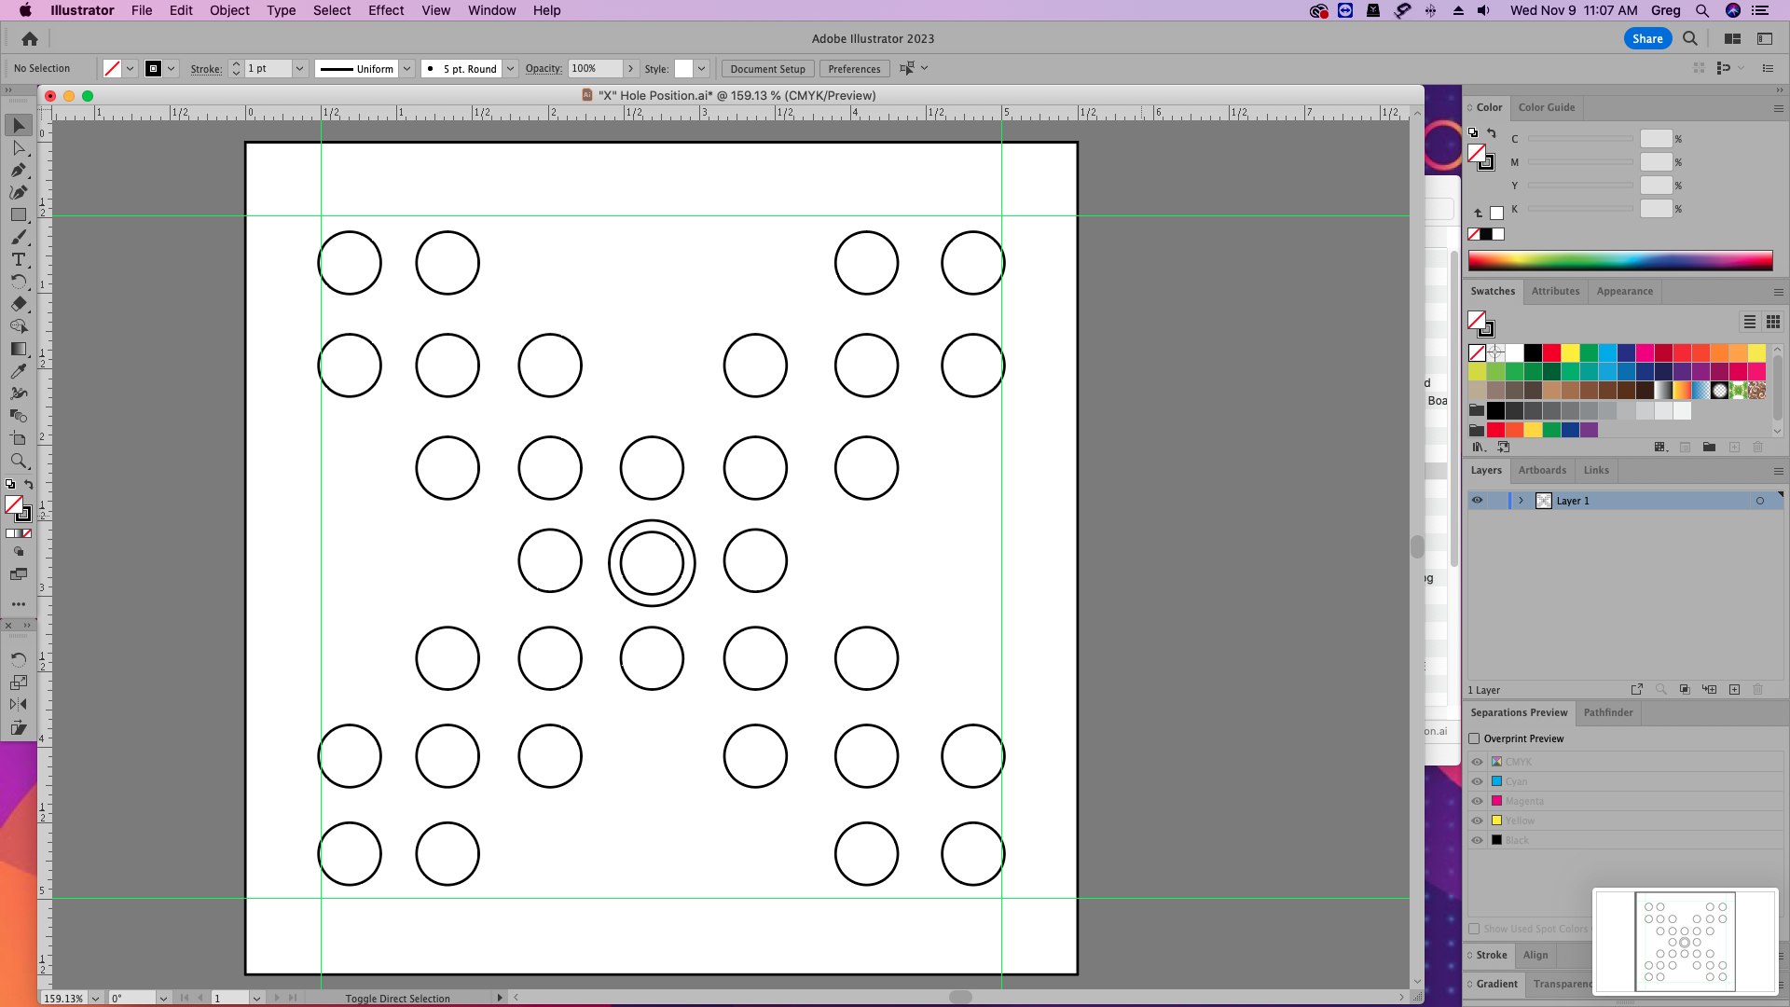Open the brush style dropdown
Image resolution: width=1790 pixels, height=1007 pixels.
[511, 68]
